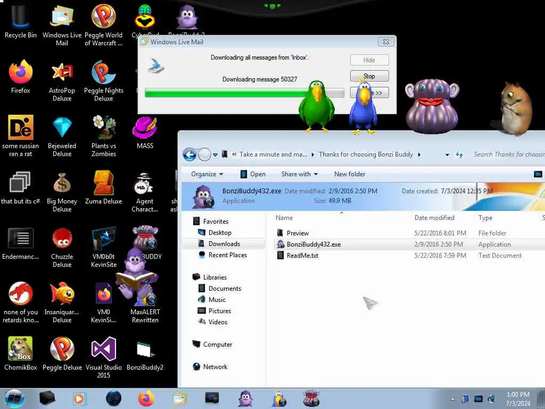Screen dimensions: 545x409
Task: Refresh the Explorer folder view
Action: tap(459, 155)
